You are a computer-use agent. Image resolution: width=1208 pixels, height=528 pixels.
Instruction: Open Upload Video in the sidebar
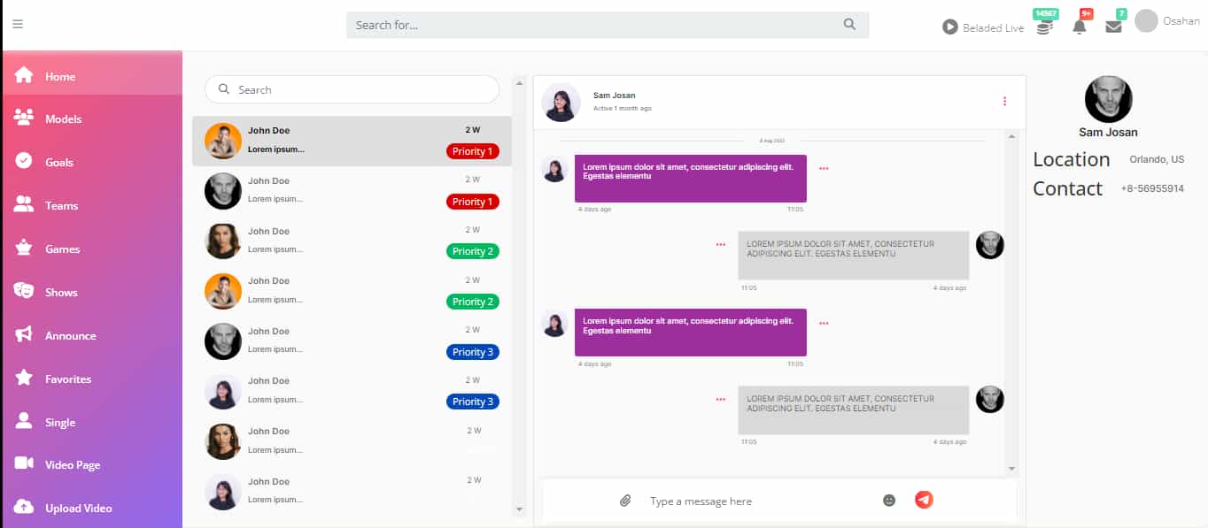[78, 509]
